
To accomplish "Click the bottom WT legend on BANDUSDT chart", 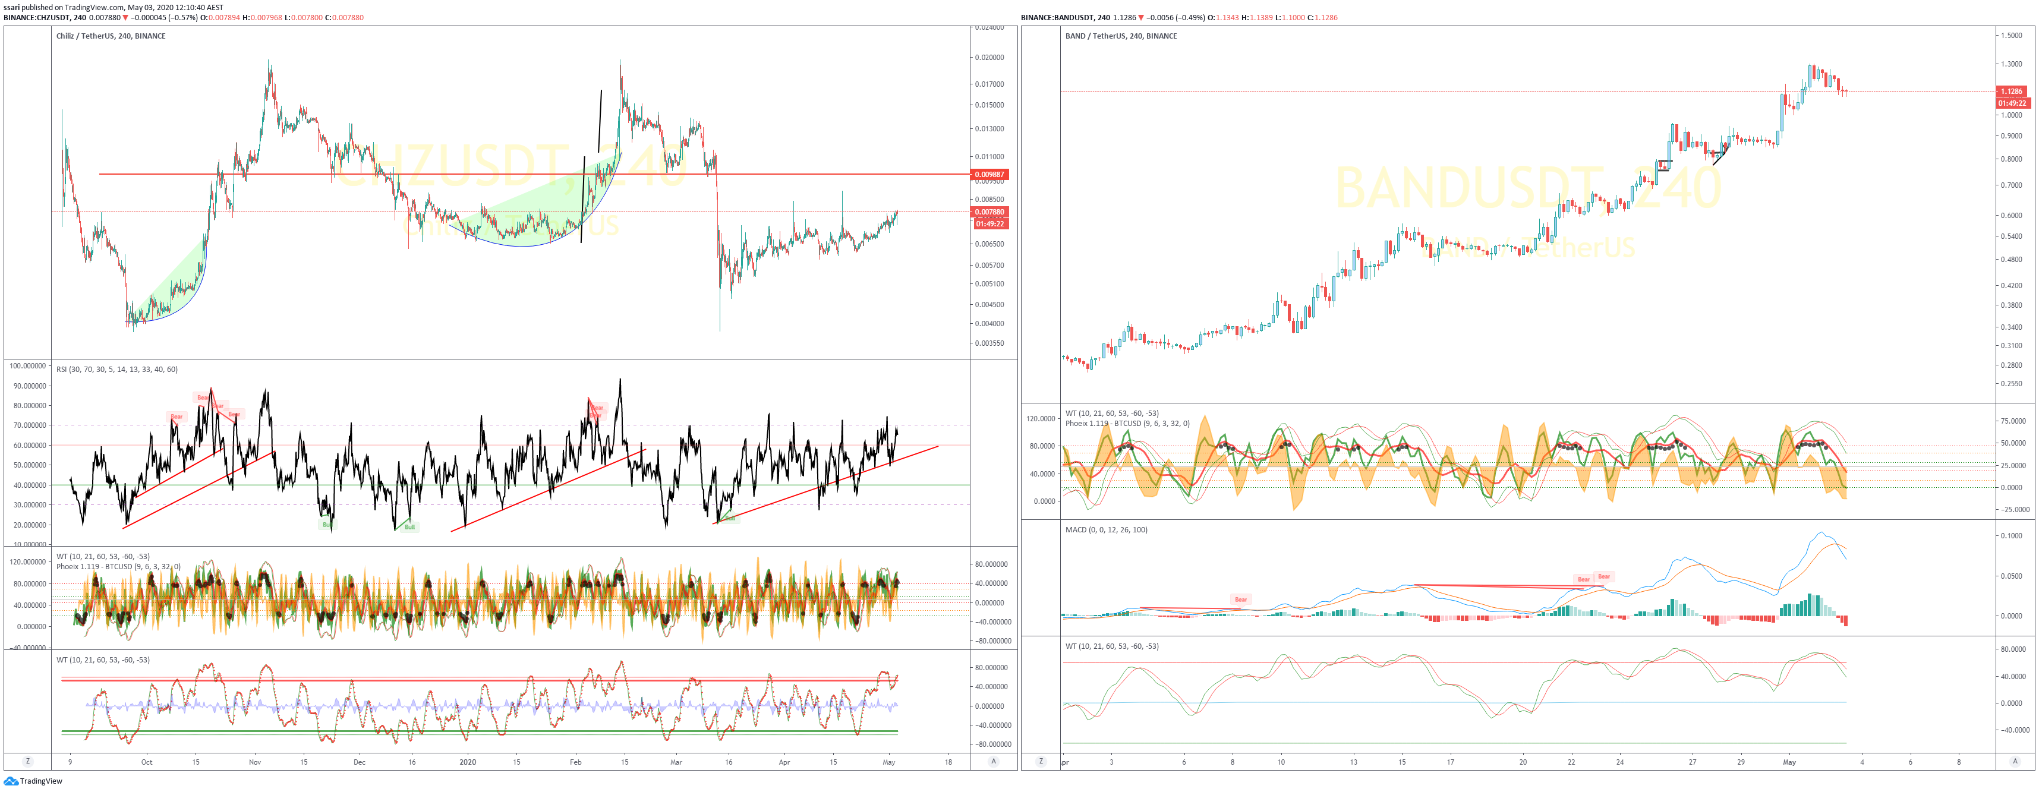I will [x=1112, y=646].
